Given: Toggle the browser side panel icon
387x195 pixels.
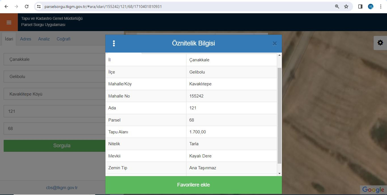Looking at the screenshot, I should (360, 6).
